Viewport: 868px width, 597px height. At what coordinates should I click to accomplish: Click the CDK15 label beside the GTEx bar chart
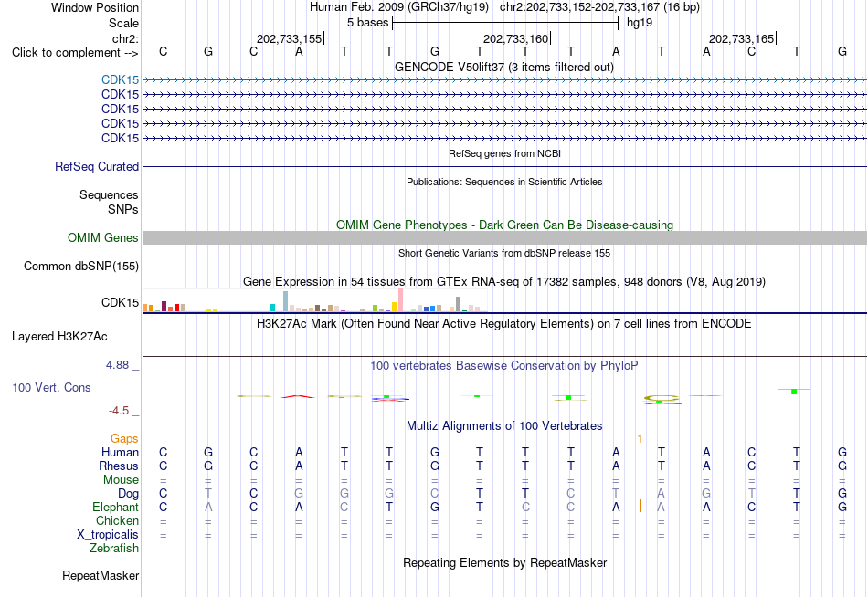click(x=120, y=303)
